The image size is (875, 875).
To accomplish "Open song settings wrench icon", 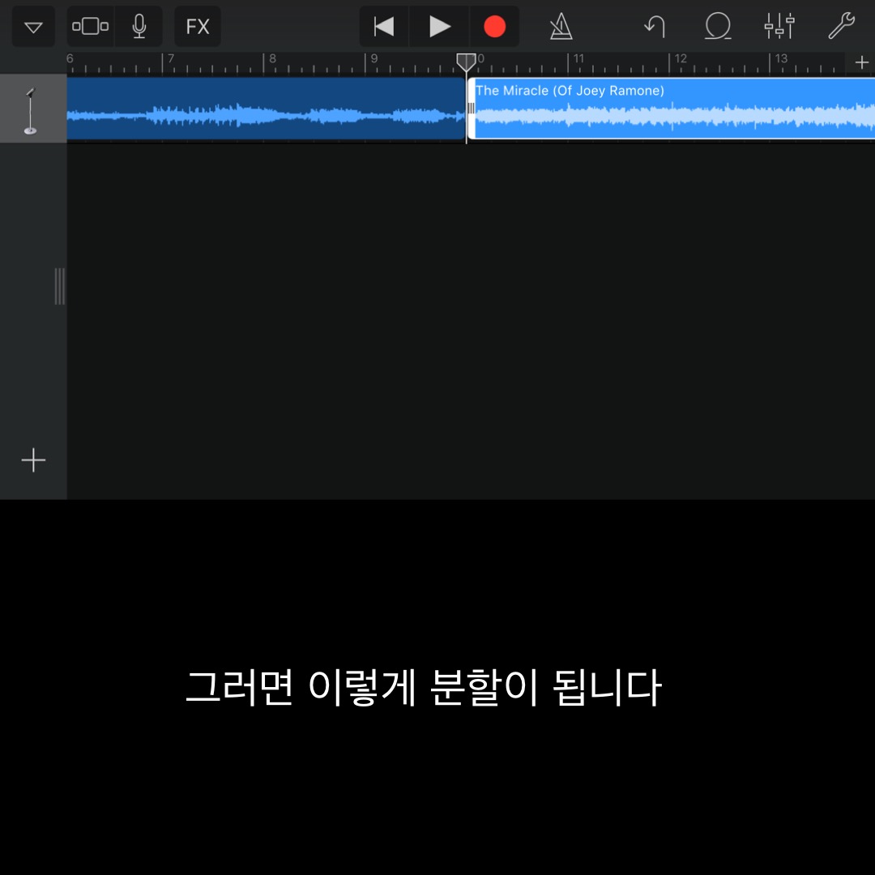I will pos(841,27).
